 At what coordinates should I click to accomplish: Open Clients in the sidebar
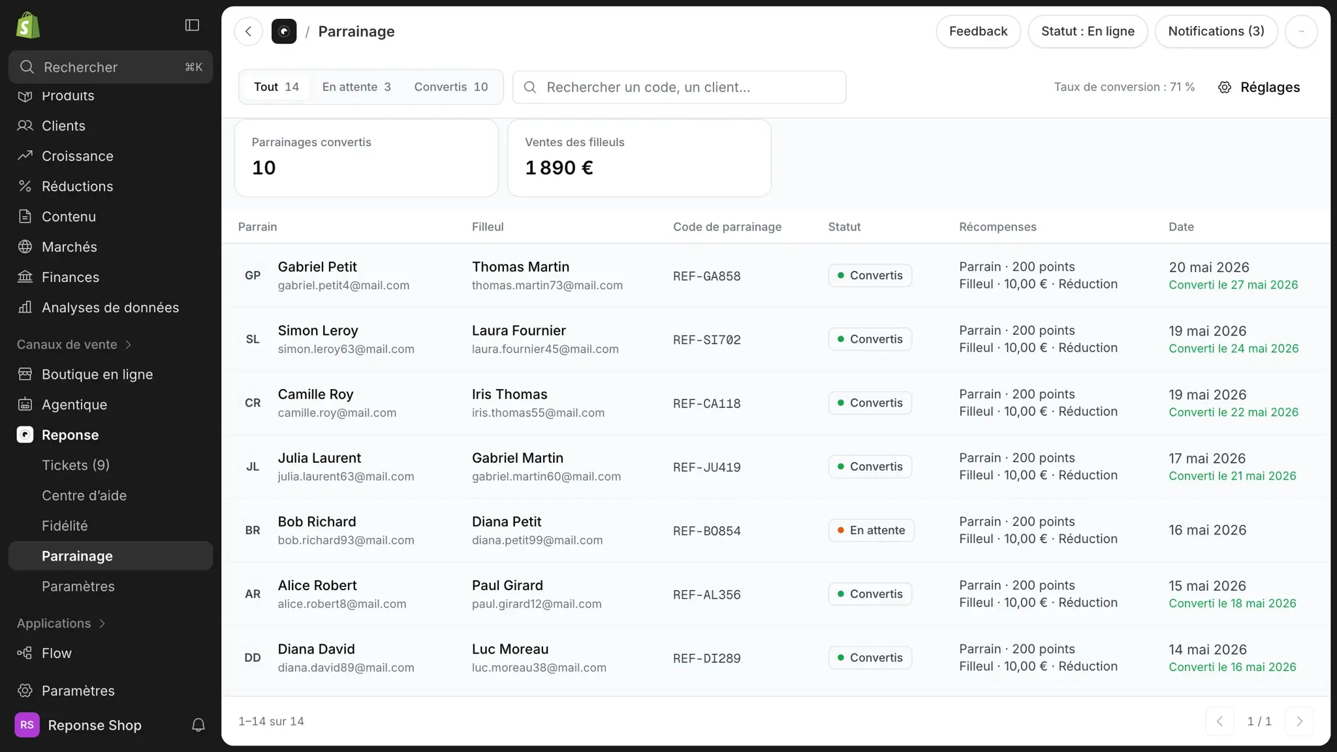[110, 125]
